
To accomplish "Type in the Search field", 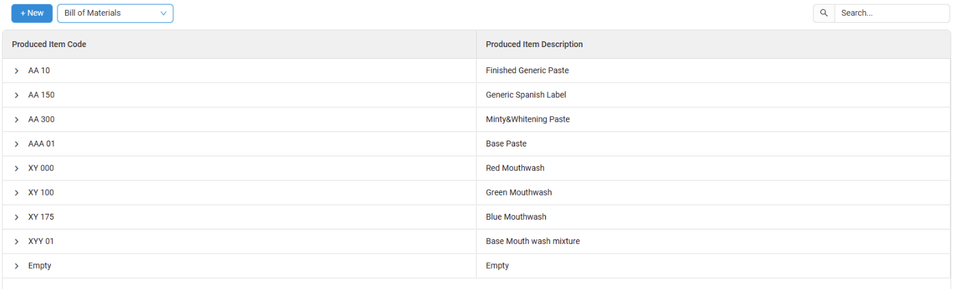I will (x=891, y=13).
